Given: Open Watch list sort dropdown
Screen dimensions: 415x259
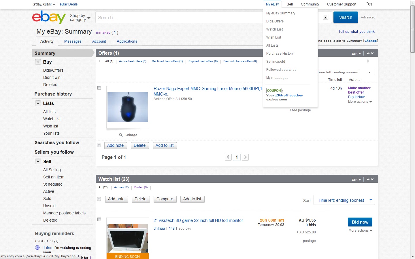Looking at the screenshot, I should [x=344, y=200].
